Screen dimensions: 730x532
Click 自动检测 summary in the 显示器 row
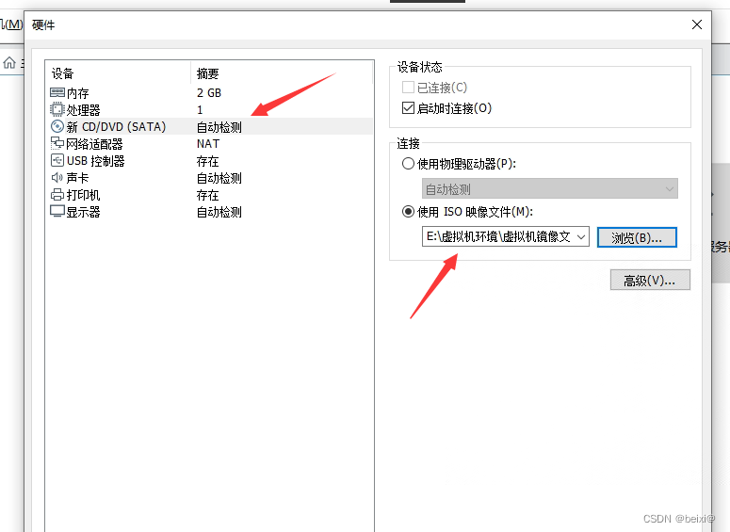click(219, 212)
